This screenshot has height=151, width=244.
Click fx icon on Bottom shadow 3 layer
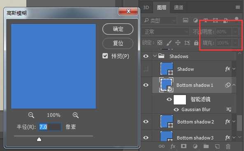[x=228, y=137]
